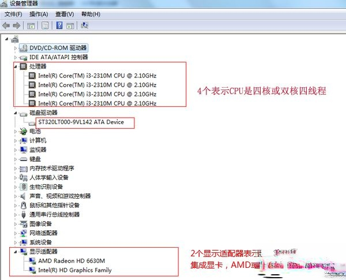Click the 图像设备 camera icon
The image size is (346, 280).
24,223
